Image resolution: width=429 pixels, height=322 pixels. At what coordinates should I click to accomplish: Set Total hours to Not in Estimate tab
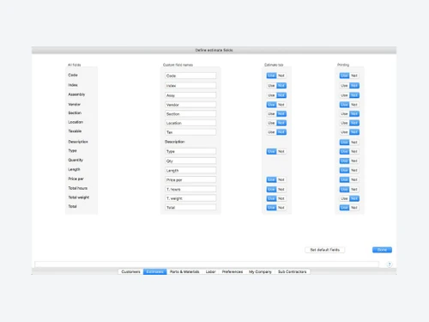[x=281, y=190]
